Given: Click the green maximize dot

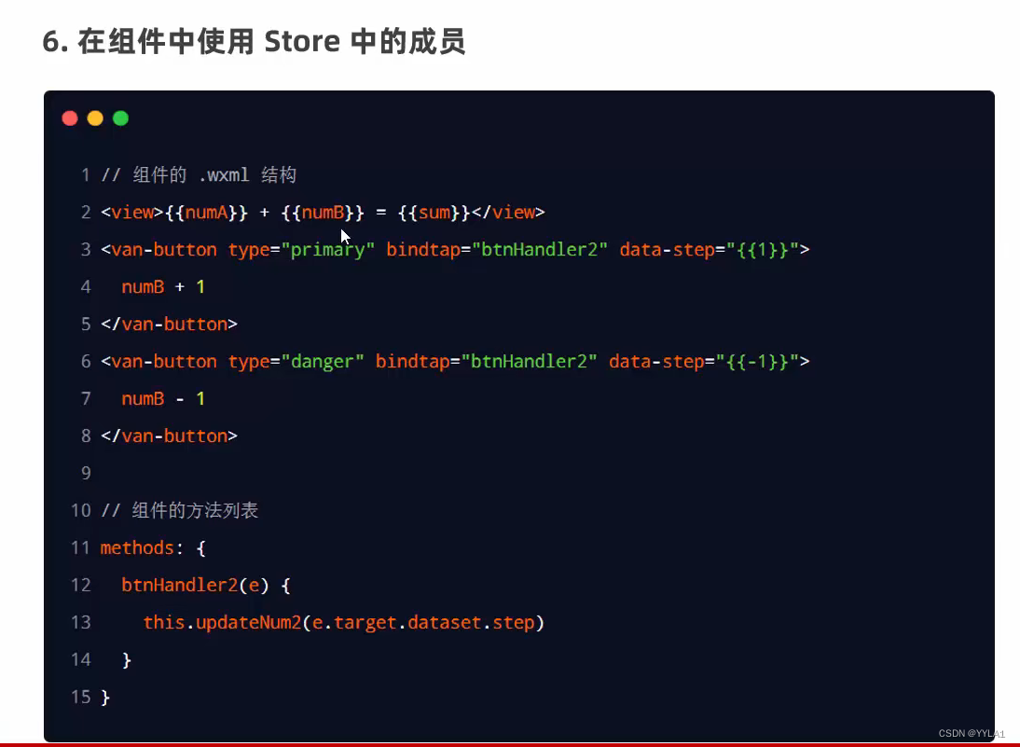Looking at the screenshot, I should [x=120, y=118].
